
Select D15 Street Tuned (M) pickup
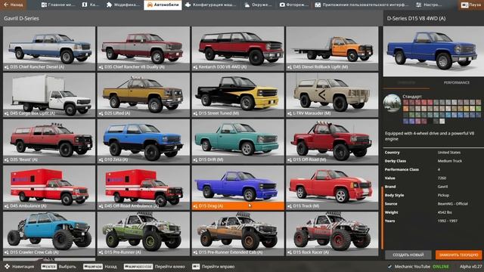click(x=238, y=95)
